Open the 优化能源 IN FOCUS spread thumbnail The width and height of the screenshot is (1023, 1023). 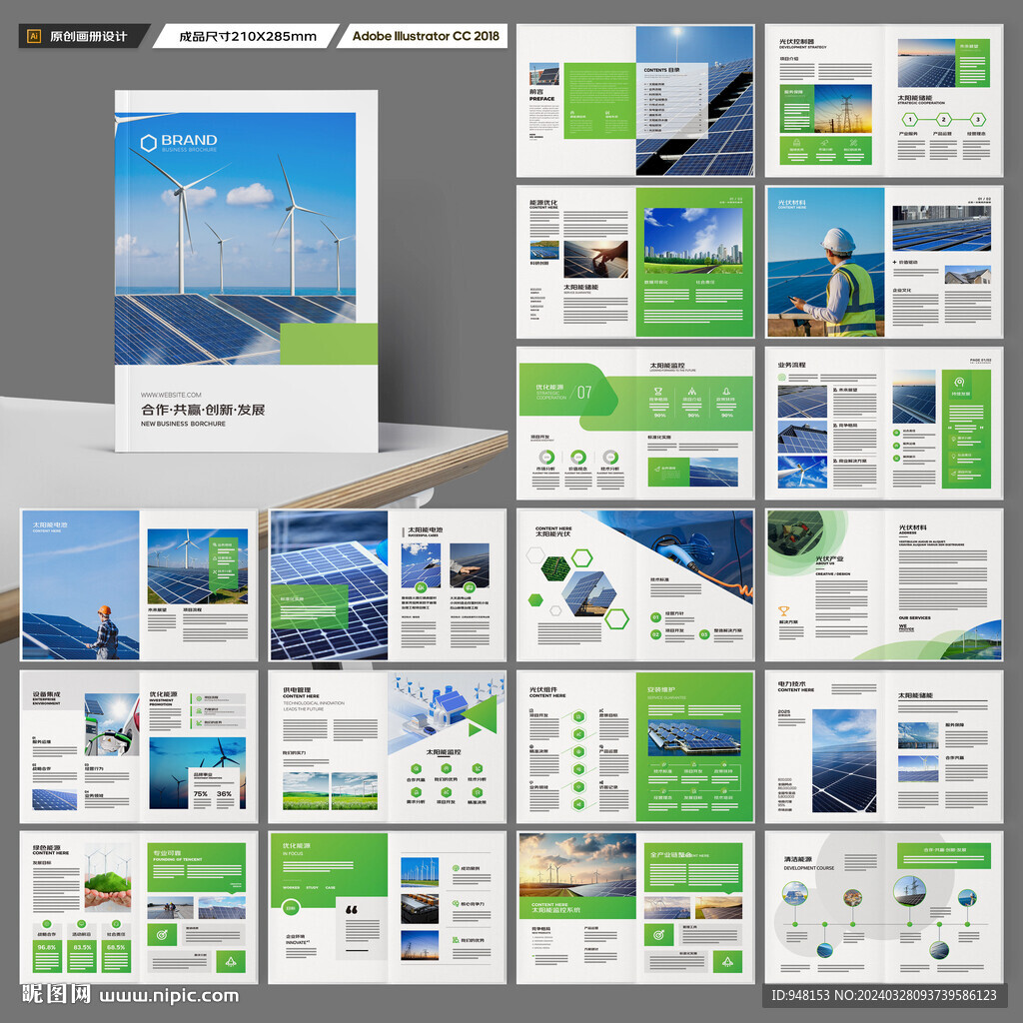pos(388,907)
